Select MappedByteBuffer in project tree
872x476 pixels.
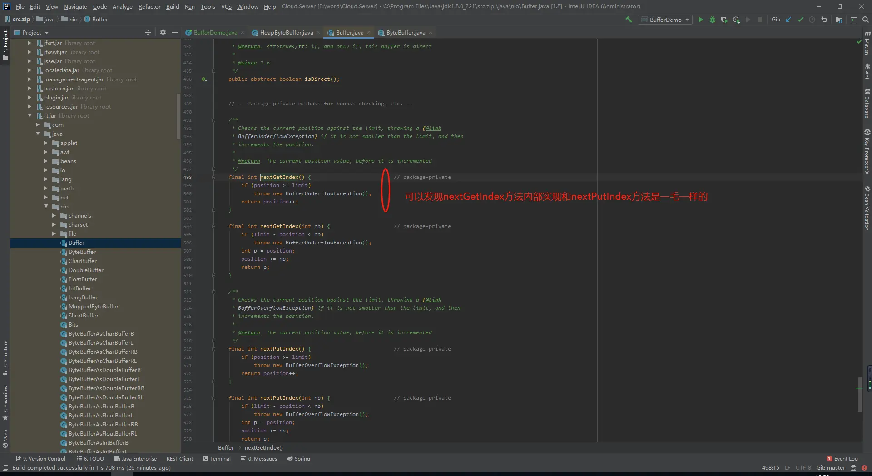(94, 307)
